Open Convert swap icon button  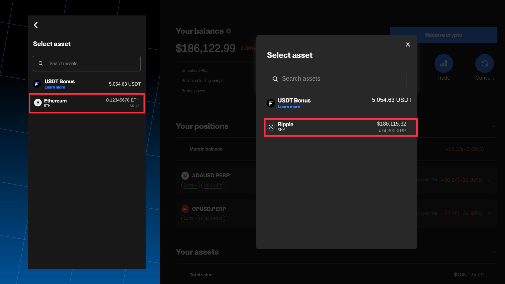484,64
